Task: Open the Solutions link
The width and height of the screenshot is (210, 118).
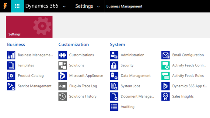Action: (77, 65)
